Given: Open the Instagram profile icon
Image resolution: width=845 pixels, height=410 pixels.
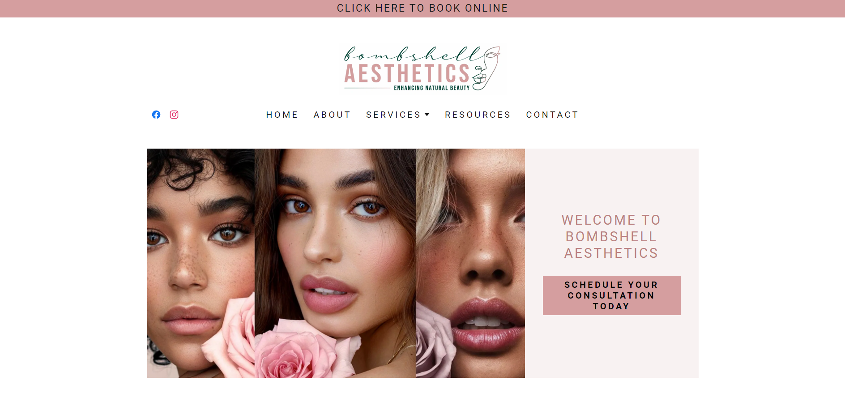Looking at the screenshot, I should [x=174, y=115].
